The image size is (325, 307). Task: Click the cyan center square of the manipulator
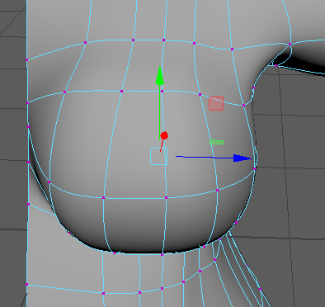point(158,156)
